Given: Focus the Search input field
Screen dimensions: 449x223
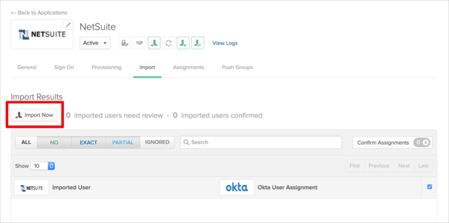Looking at the screenshot, I should (261, 142).
